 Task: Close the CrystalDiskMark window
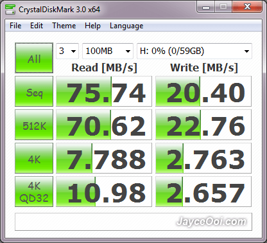tap(247, 7)
